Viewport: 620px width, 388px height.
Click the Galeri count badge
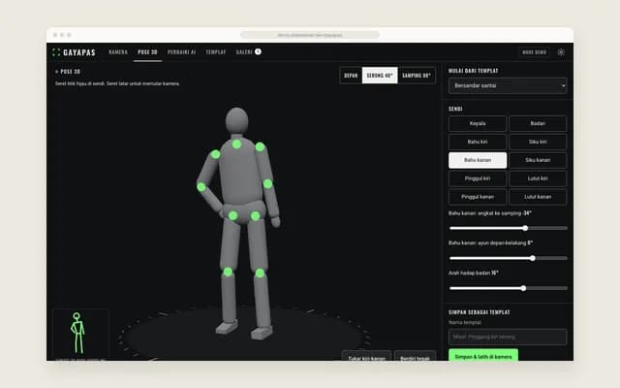click(x=258, y=51)
